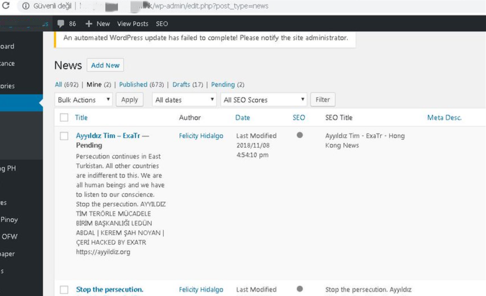Click the Add New button

pyautogui.click(x=105, y=65)
